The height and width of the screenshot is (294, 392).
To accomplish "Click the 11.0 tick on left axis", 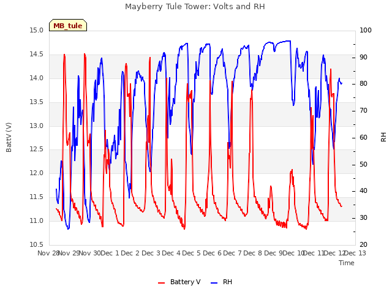I will pos(36,221).
